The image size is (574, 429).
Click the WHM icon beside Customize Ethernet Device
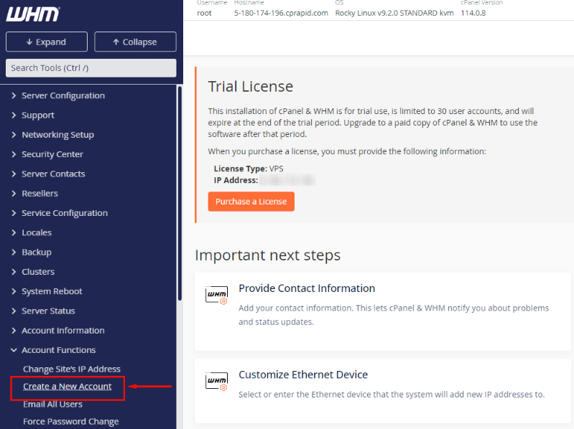click(x=216, y=381)
